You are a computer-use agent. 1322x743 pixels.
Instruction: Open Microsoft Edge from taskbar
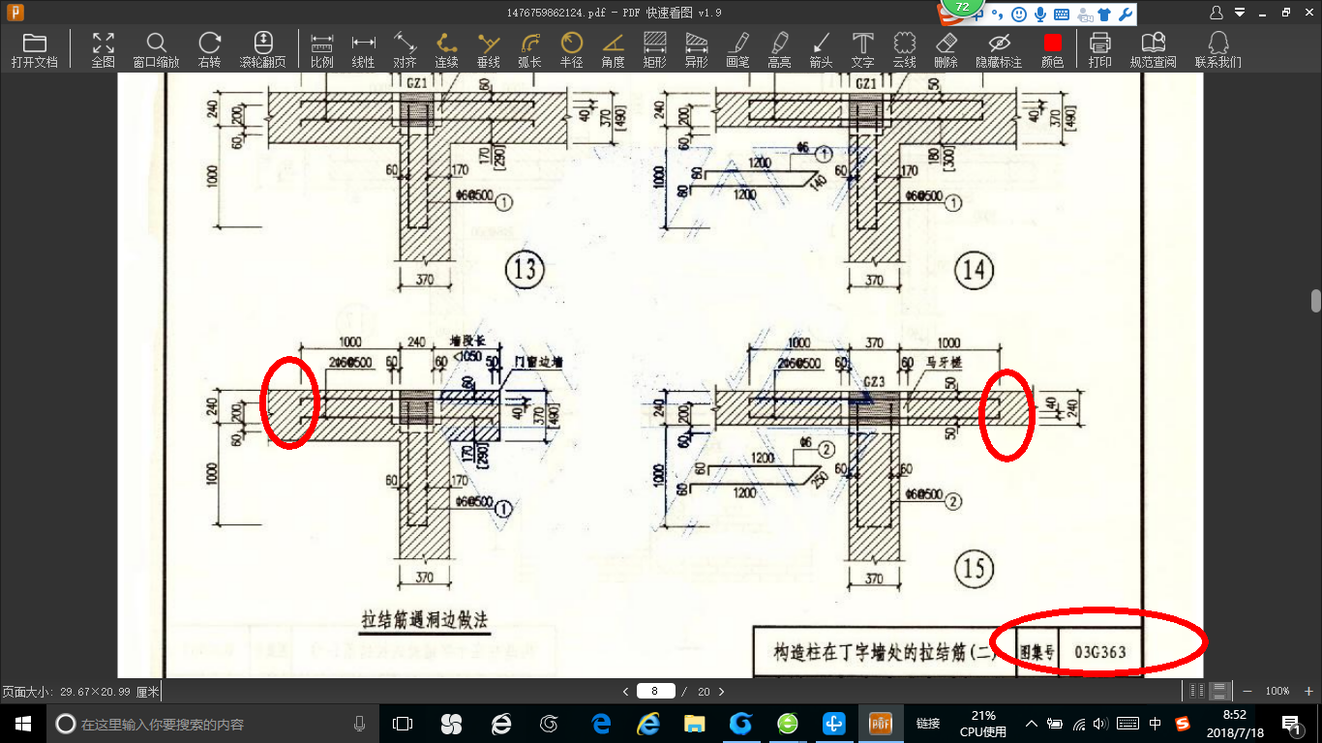point(600,724)
